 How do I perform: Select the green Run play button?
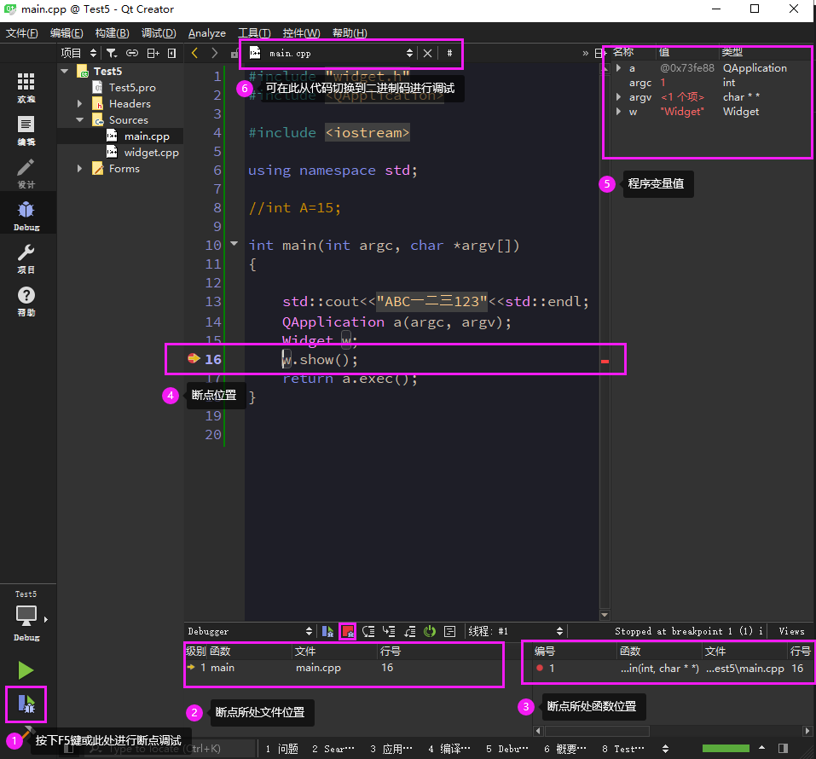[26, 670]
